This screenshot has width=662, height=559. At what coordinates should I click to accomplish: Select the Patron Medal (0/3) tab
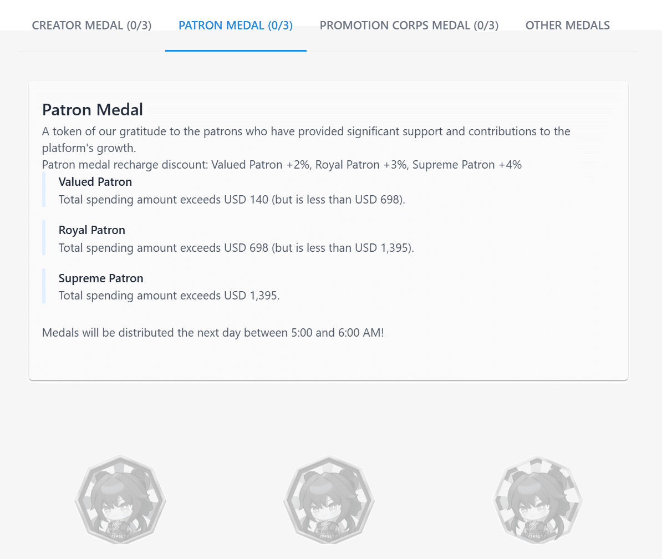pos(236,26)
